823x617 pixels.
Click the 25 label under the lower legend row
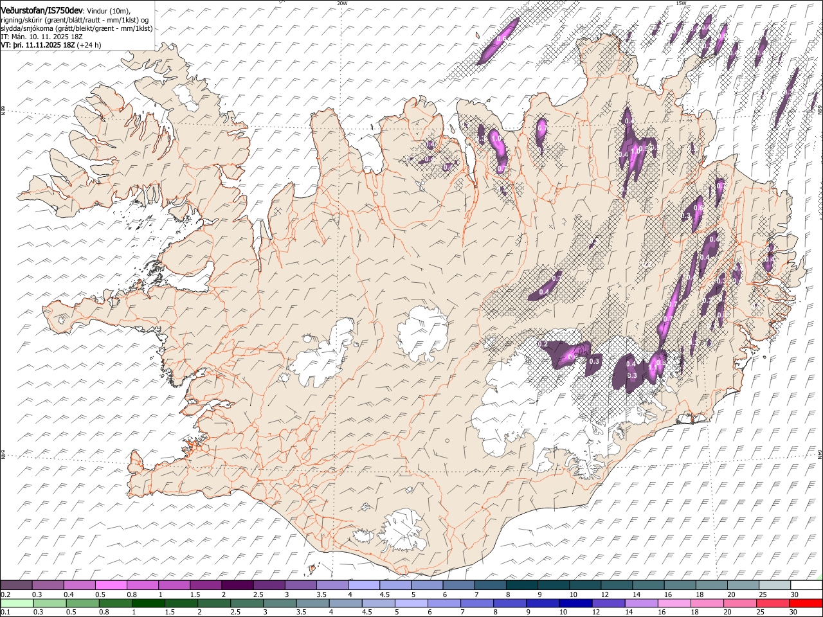761,613
